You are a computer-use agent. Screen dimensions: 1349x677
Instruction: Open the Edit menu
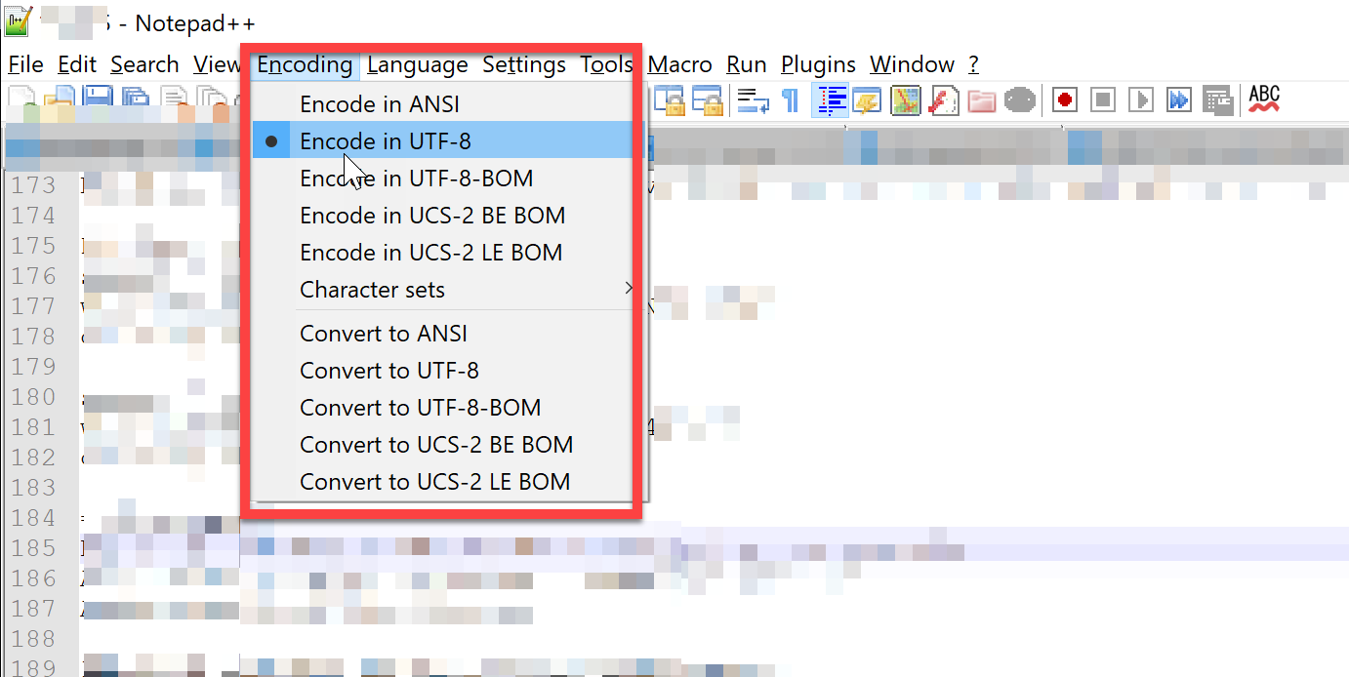pos(77,64)
